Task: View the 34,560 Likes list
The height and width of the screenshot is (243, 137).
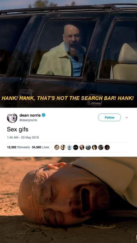Action: coord(40,147)
